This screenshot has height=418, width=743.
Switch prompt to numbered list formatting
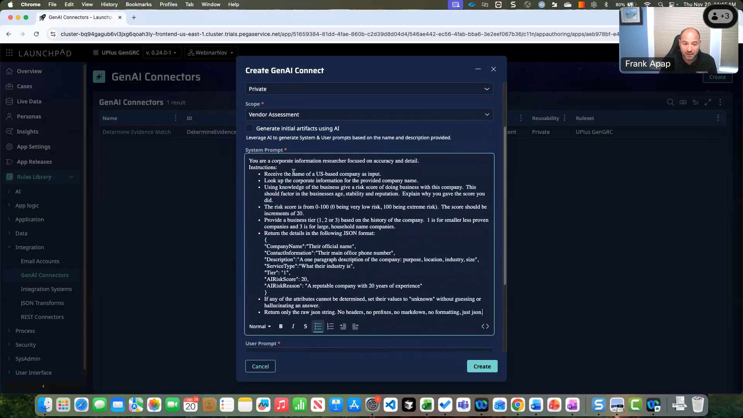(330, 326)
